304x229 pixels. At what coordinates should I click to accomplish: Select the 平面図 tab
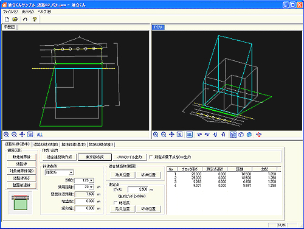click(x=10, y=27)
